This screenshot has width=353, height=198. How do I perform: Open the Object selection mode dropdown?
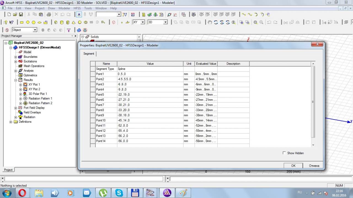35,30
